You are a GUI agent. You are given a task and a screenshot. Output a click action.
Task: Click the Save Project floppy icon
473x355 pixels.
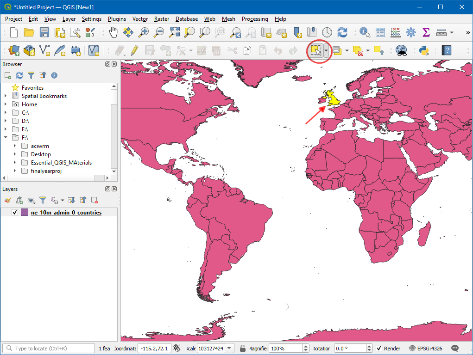[x=44, y=32]
